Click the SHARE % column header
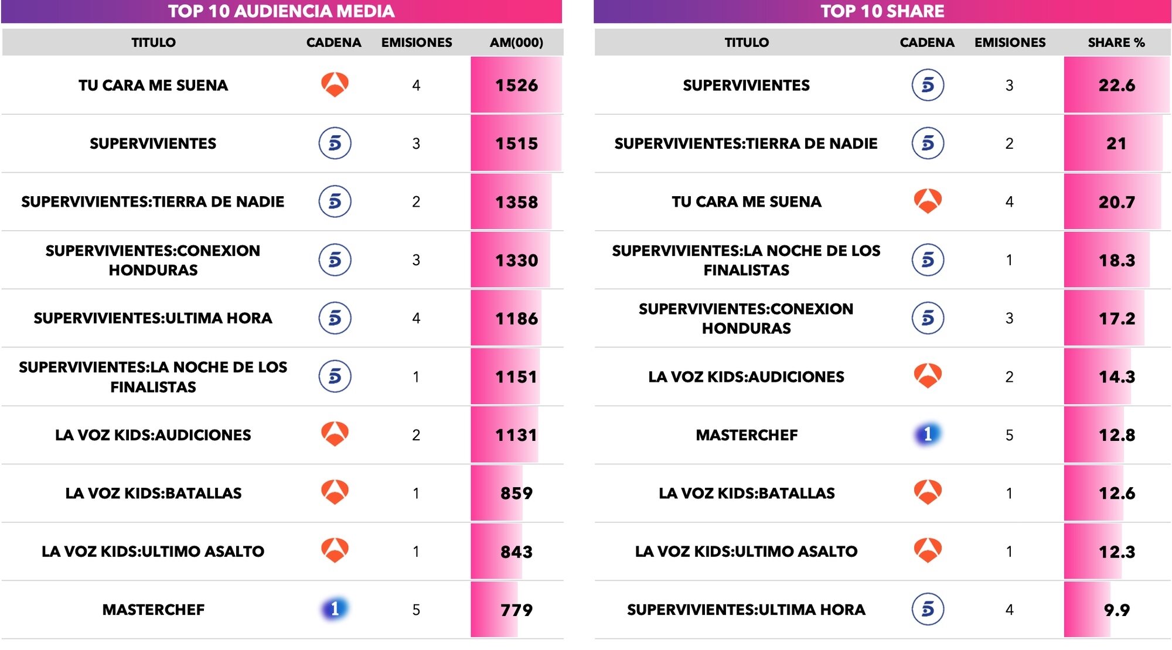 click(x=1116, y=42)
